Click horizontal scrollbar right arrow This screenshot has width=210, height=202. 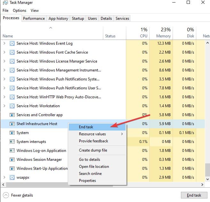click(x=202, y=185)
